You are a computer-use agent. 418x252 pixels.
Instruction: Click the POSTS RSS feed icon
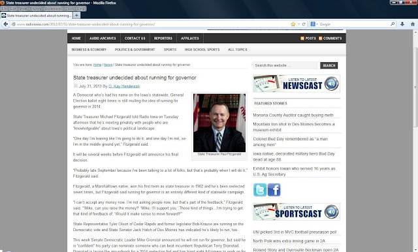(302, 39)
